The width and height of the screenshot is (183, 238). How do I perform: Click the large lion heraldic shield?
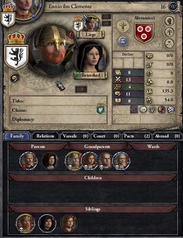[16, 57]
